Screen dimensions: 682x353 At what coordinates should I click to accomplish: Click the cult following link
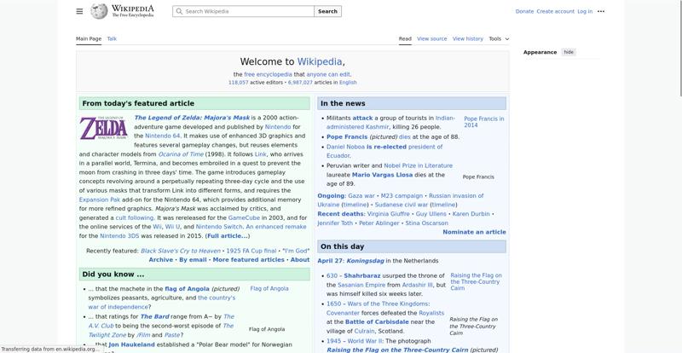pos(135,217)
